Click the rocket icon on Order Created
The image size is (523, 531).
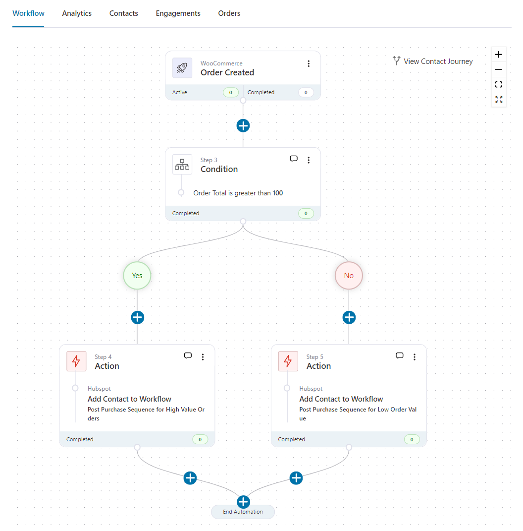coord(182,68)
